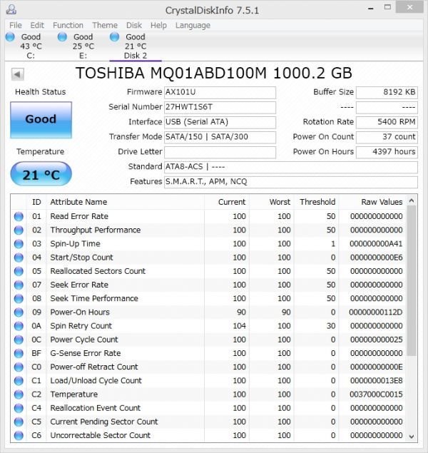Screen dimensions: 428x453
Task: Select the Disk 2 Good status icon
Action: point(114,37)
